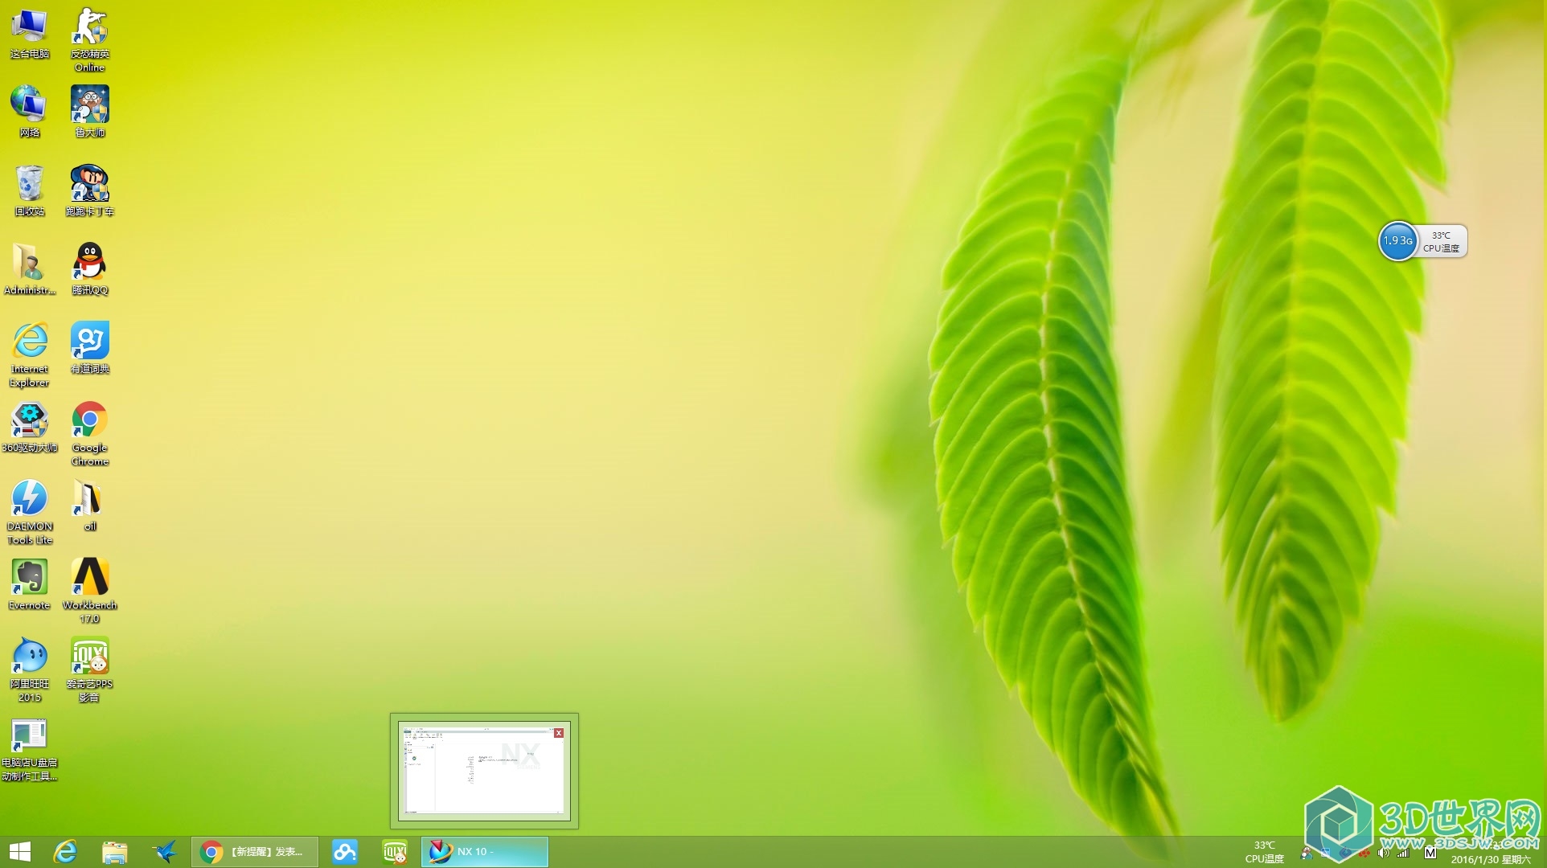Click the M input method tray icon
The height and width of the screenshot is (868, 1547).
coord(1430,852)
